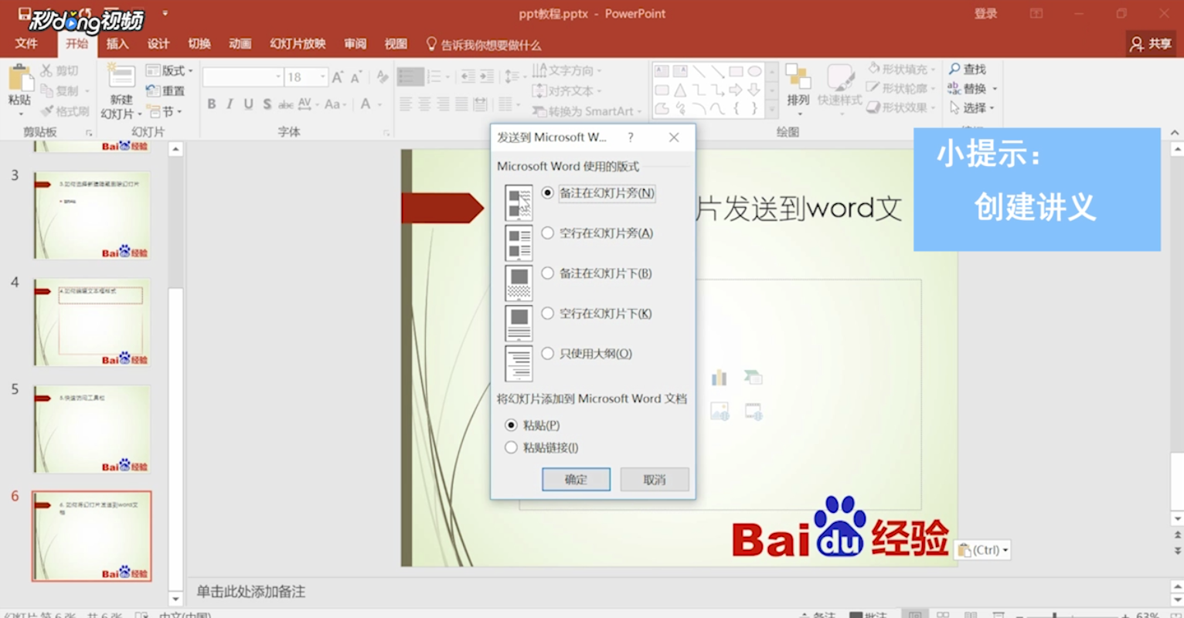Apply Italic formatting
The height and width of the screenshot is (618, 1184).
(230, 104)
